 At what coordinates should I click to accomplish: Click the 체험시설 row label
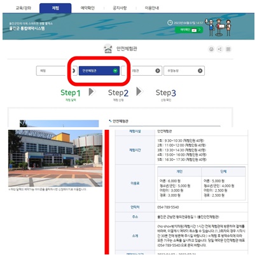click(135, 131)
